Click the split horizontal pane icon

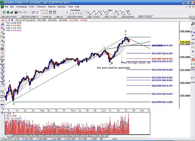click(51, 12)
